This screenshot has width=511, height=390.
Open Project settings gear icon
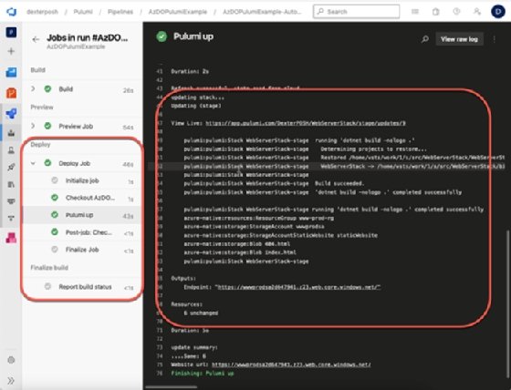pos(11,360)
